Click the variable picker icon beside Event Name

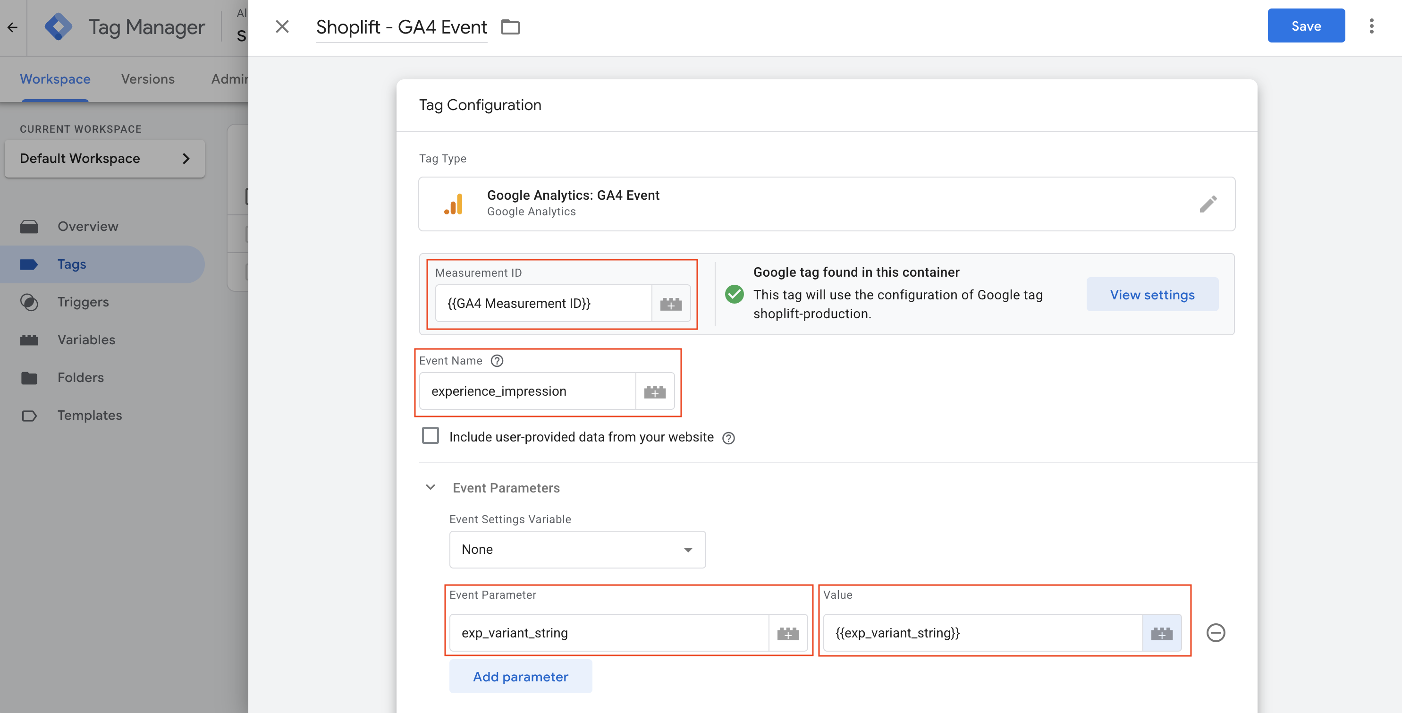[x=655, y=391]
